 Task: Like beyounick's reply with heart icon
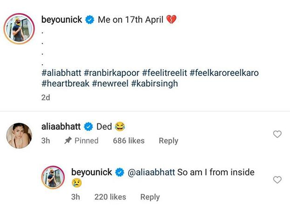pyautogui.click(x=277, y=180)
